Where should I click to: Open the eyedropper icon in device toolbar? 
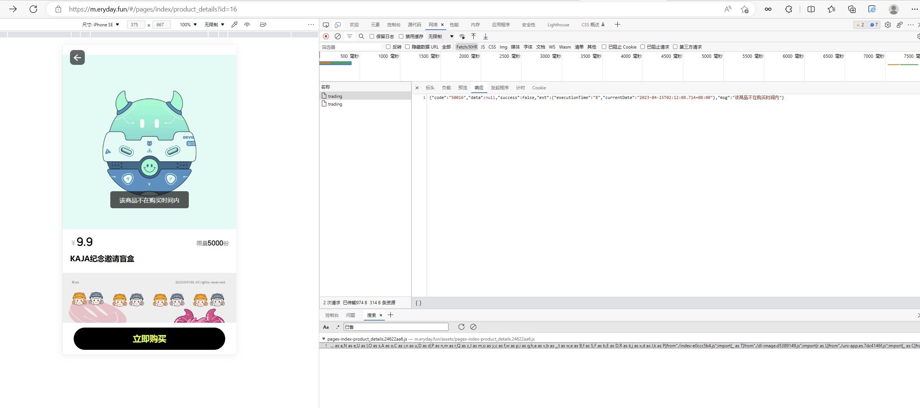point(234,24)
